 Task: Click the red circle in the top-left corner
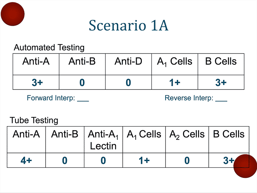(x=13, y=14)
